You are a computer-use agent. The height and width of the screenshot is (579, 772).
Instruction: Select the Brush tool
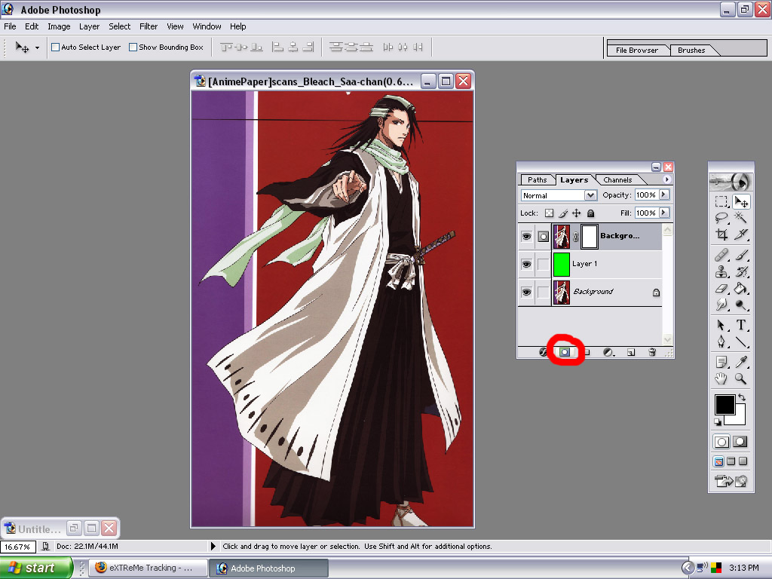740,255
